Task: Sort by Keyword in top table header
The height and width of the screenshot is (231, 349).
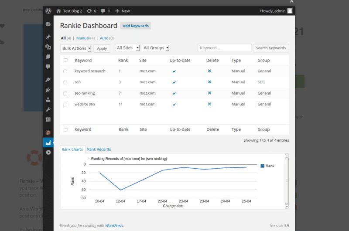Action: click(x=83, y=60)
